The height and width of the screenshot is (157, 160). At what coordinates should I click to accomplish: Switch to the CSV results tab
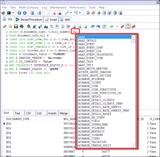click(x=28, y=113)
